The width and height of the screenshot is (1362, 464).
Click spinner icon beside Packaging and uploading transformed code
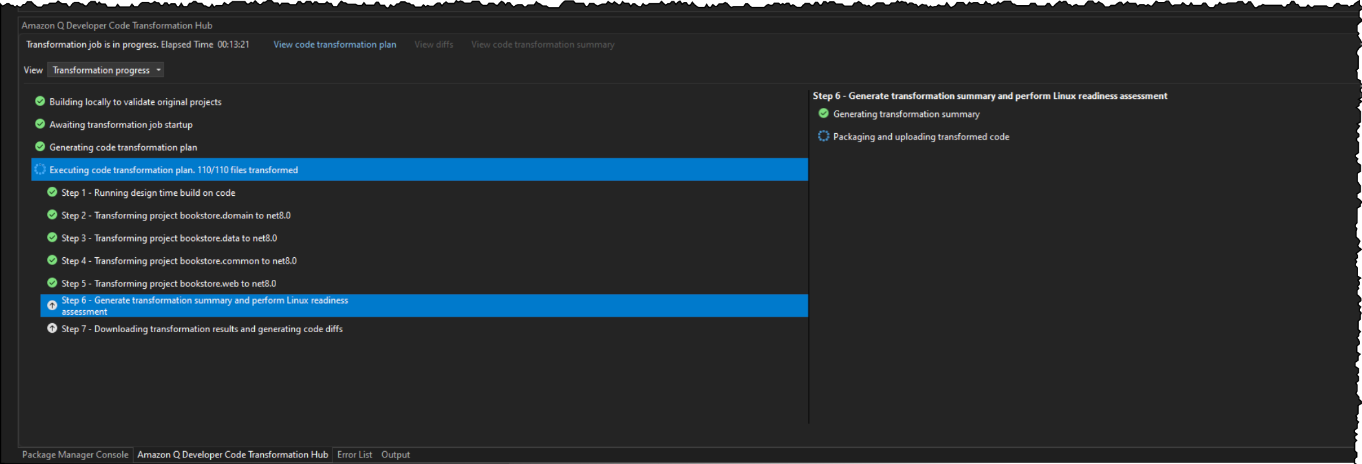823,136
